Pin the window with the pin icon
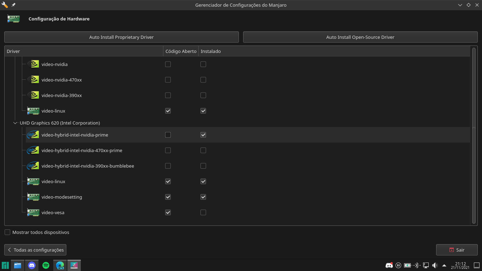Image resolution: width=482 pixels, height=271 pixels. click(x=13, y=5)
